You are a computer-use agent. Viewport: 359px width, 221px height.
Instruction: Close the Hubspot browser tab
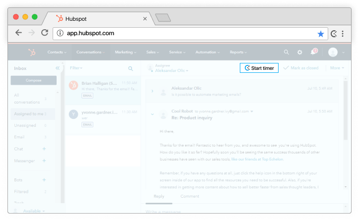pos(145,19)
